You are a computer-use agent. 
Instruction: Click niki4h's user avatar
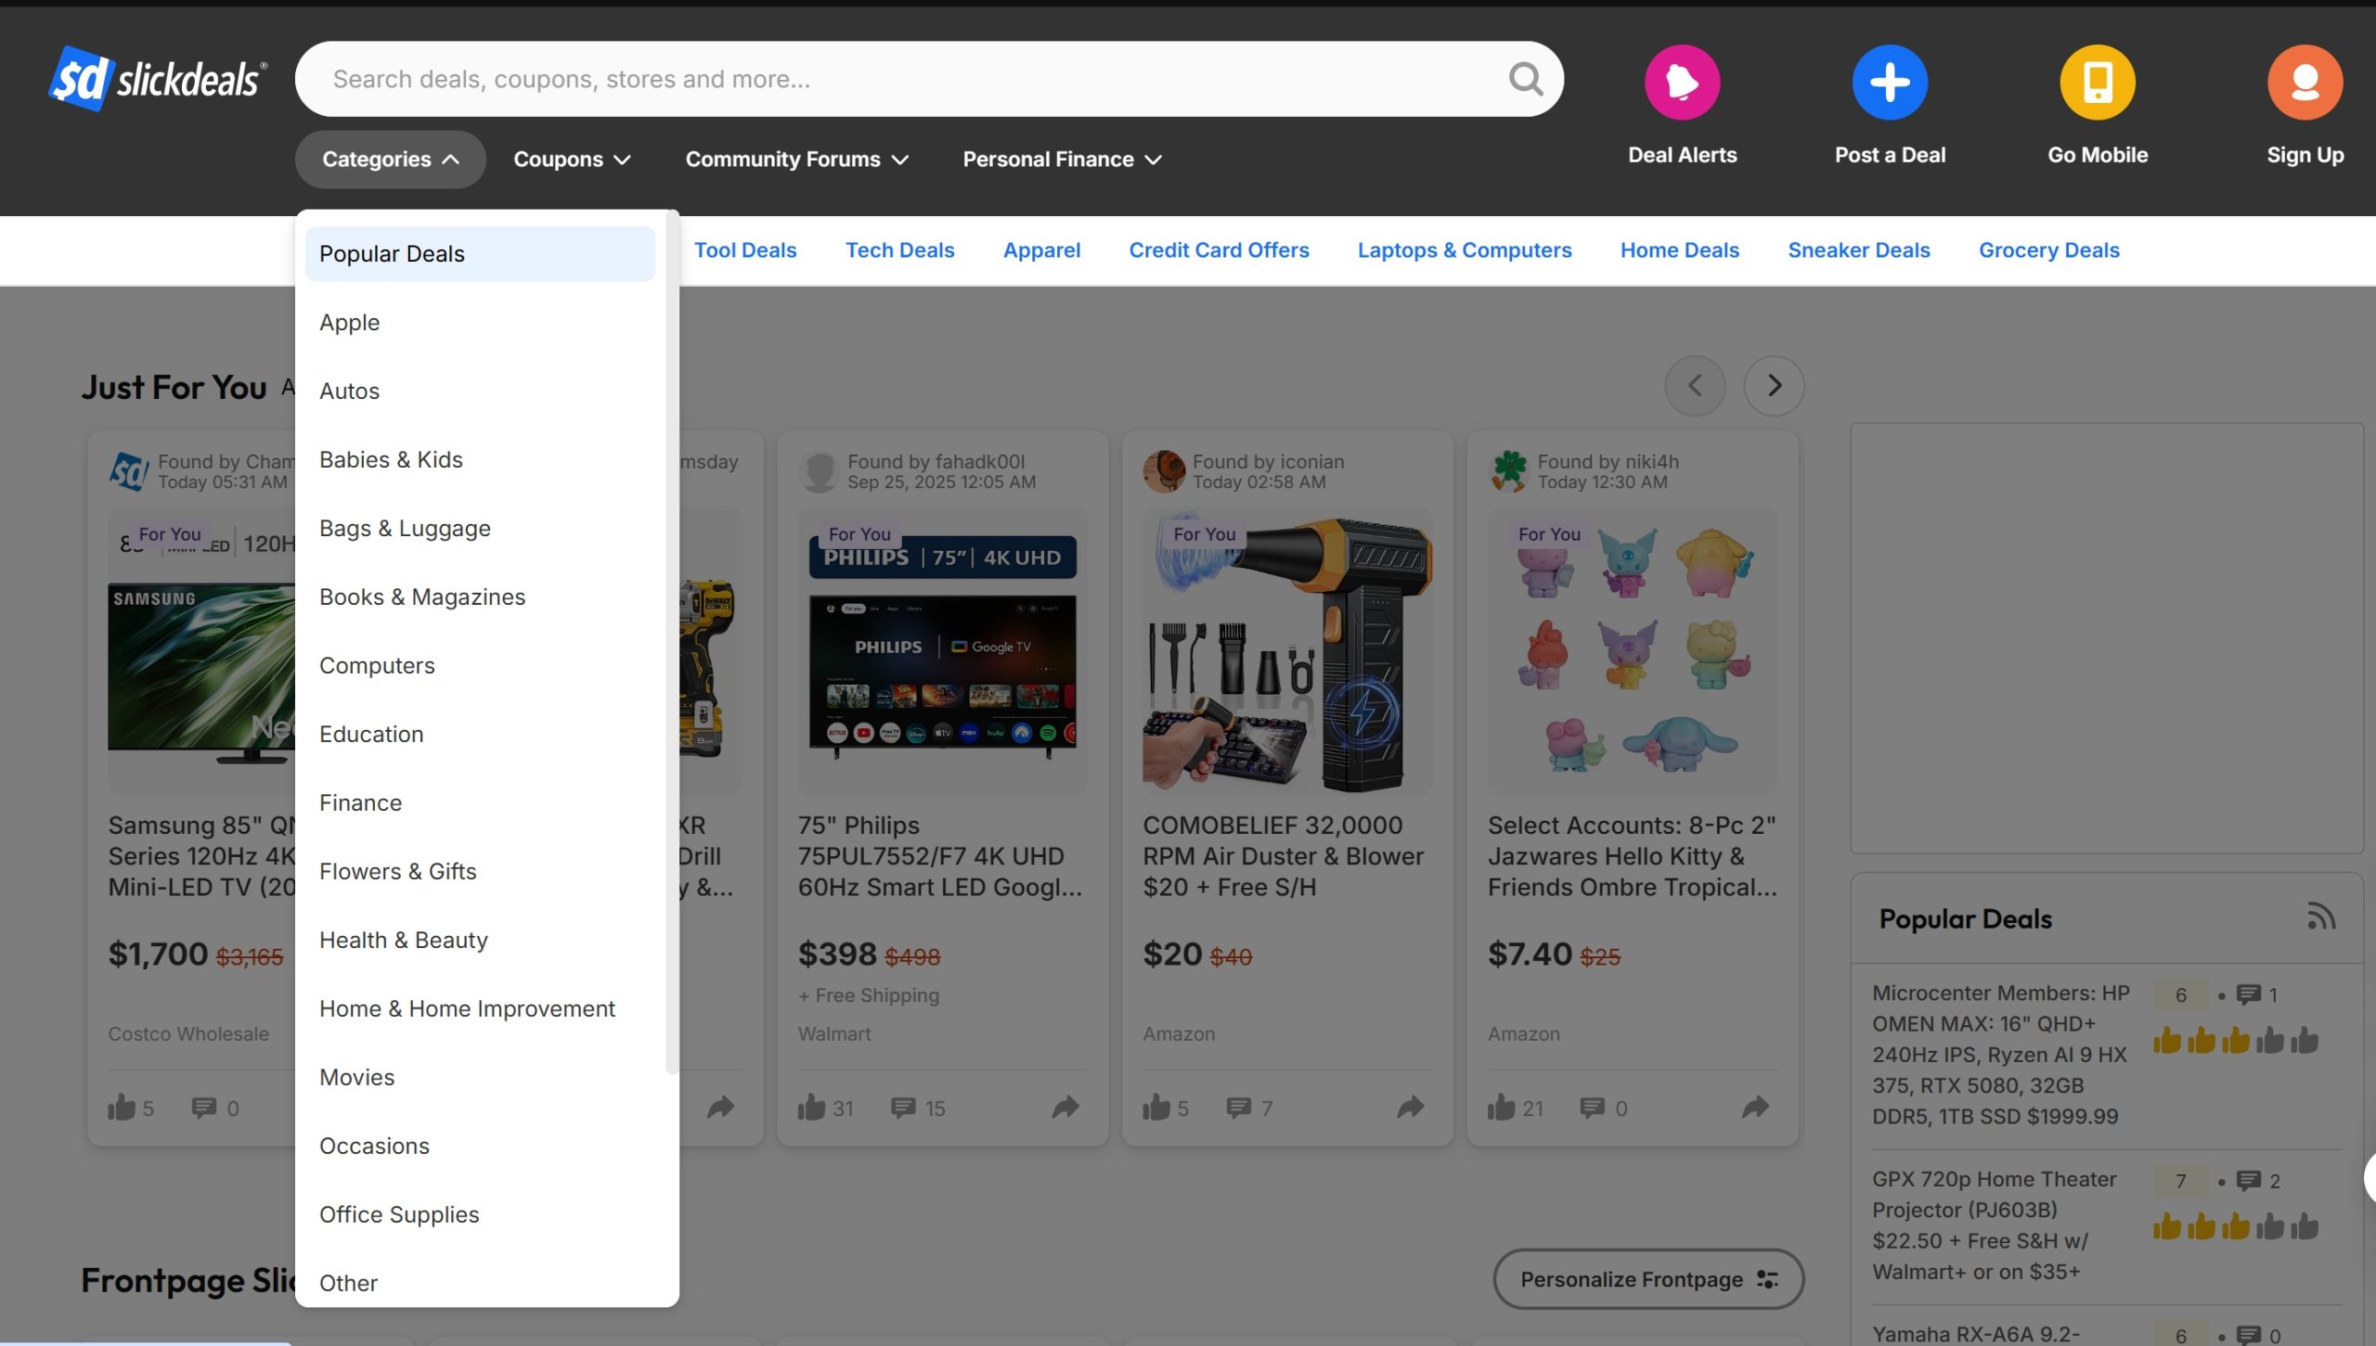pyautogui.click(x=1509, y=471)
